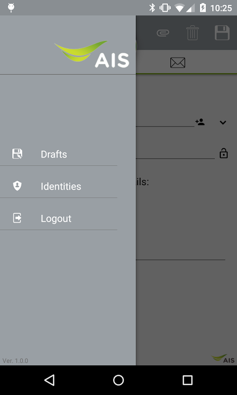The height and width of the screenshot is (395, 237).
Task: Tap the recent apps square button
Action: (x=188, y=380)
